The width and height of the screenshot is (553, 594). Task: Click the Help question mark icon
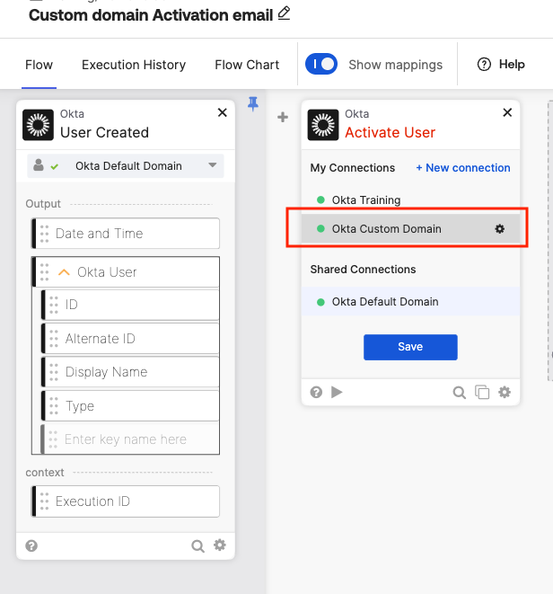(484, 65)
